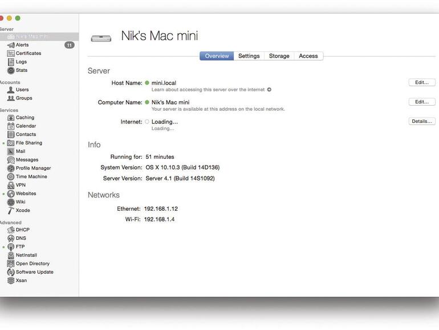Click the Wiki service icon
Image resolution: width=439 pixels, height=330 pixels.
click(11, 202)
